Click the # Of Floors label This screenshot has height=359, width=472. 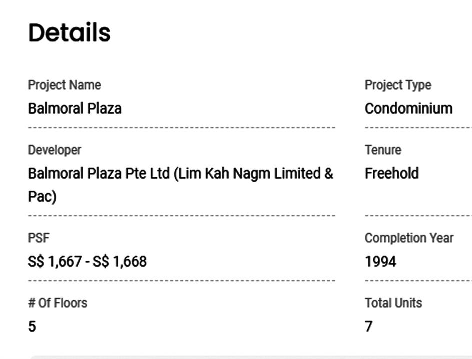[57, 303]
